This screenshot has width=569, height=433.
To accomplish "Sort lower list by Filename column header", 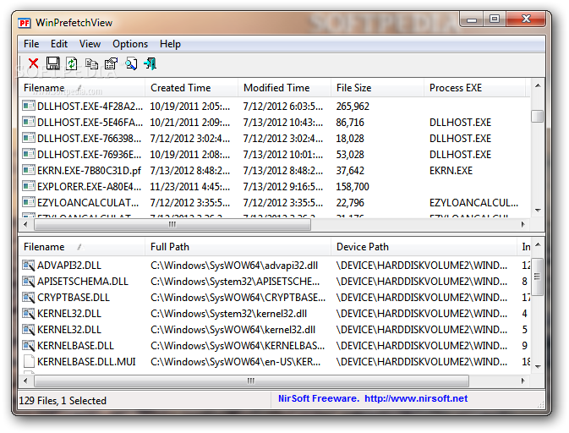I will point(82,247).
